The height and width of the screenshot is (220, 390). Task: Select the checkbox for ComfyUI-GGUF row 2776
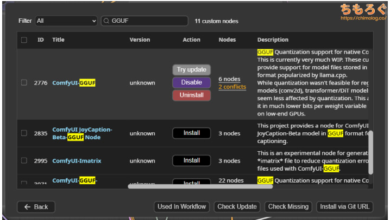click(x=24, y=82)
